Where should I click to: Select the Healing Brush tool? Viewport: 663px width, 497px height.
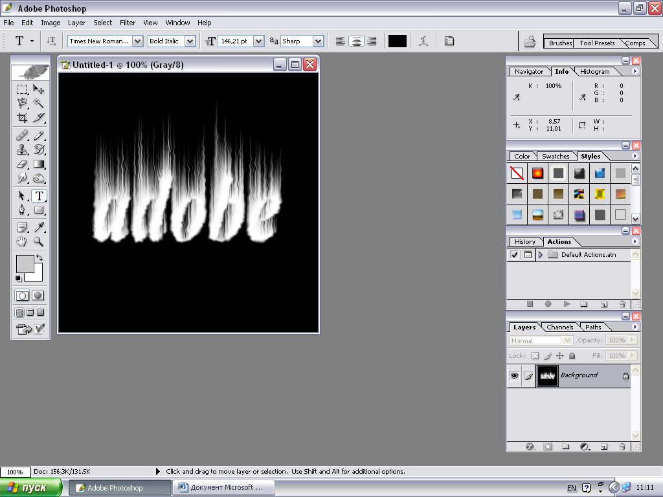pos(22,136)
